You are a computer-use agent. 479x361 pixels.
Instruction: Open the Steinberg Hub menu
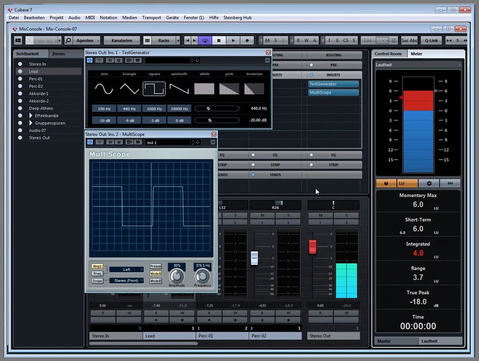pos(237,18)
